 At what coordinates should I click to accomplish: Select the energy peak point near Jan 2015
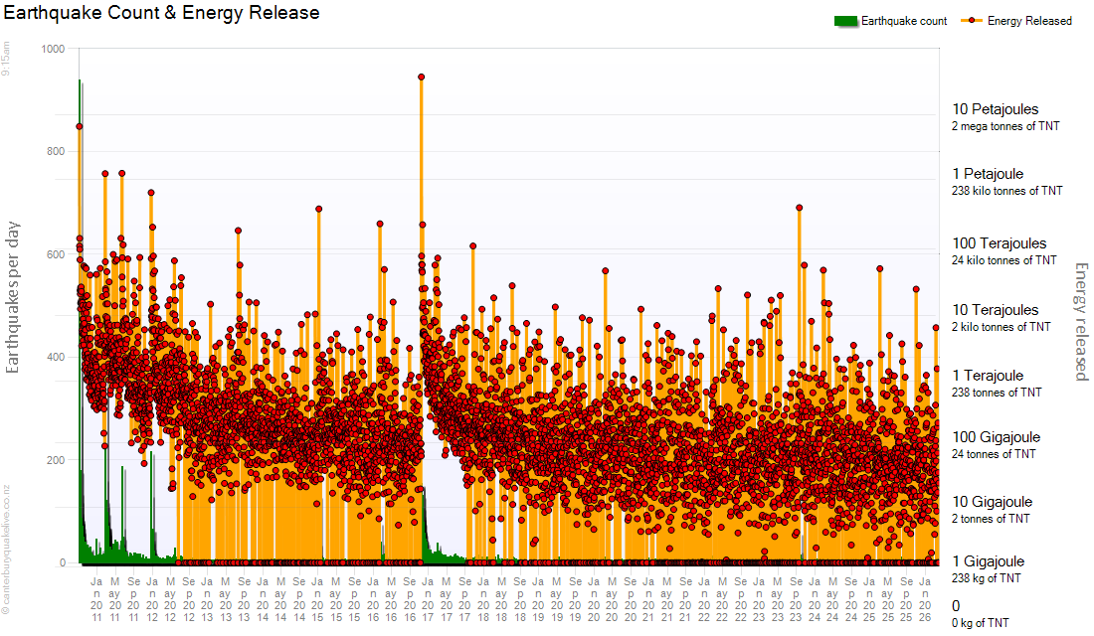click(319, 209)
